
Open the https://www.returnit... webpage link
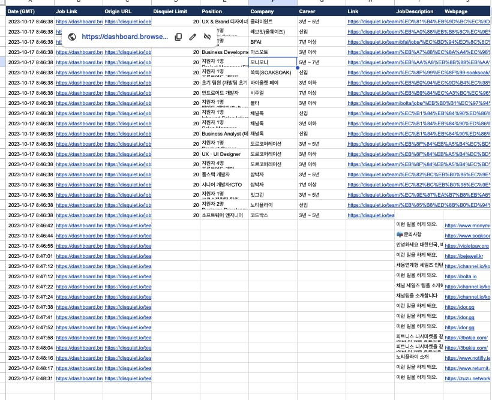point(467,368)
